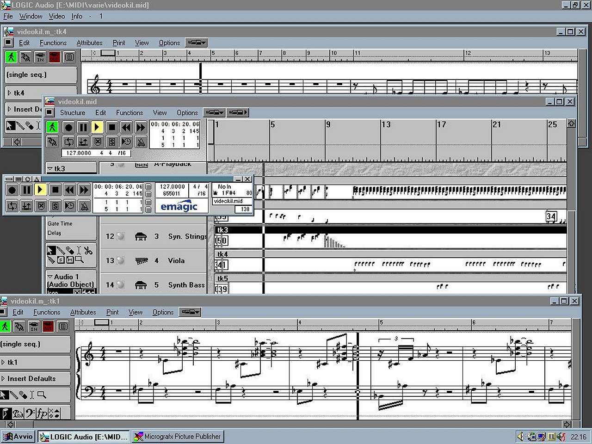Toggle the metronome in the floating transport
Screen dimensions: 592x444
(x=84, y=206)
